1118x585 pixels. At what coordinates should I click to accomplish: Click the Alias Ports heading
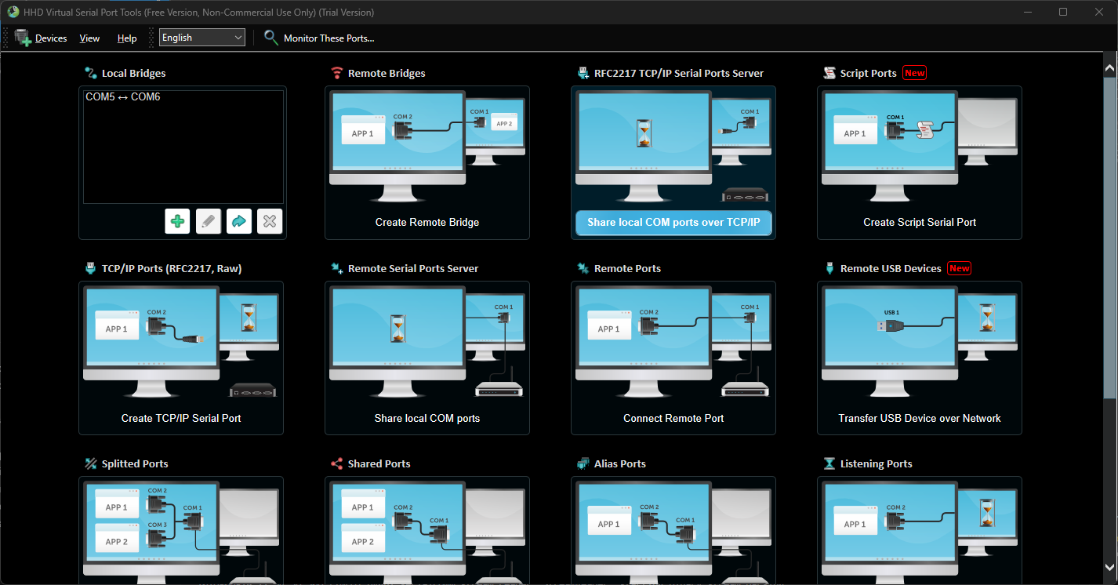[620, 463]
